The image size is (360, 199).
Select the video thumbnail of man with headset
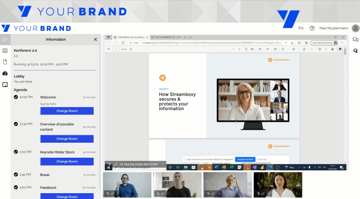click(x=127, y=185)
